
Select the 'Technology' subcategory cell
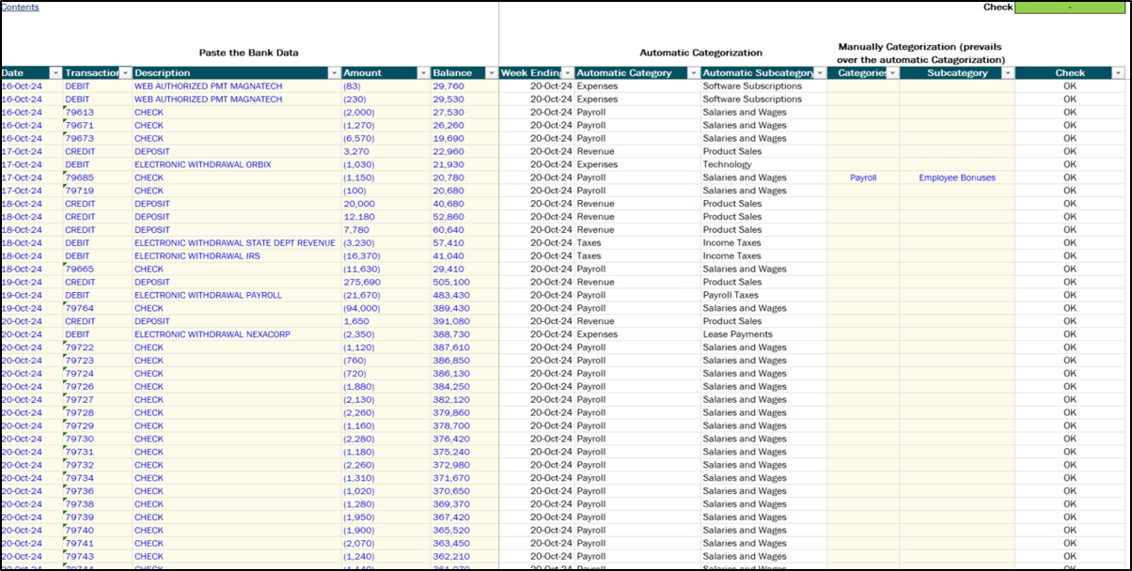coord(763,164)
